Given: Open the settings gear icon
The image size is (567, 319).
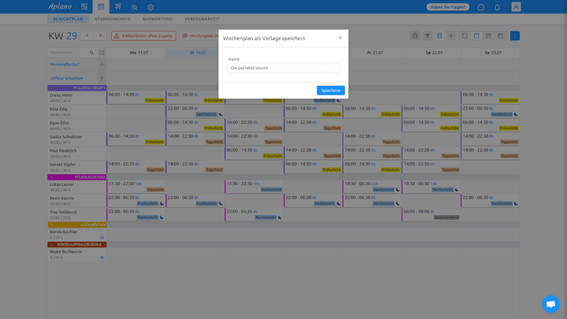Looking at the screenshot, I should pos(150,7).
